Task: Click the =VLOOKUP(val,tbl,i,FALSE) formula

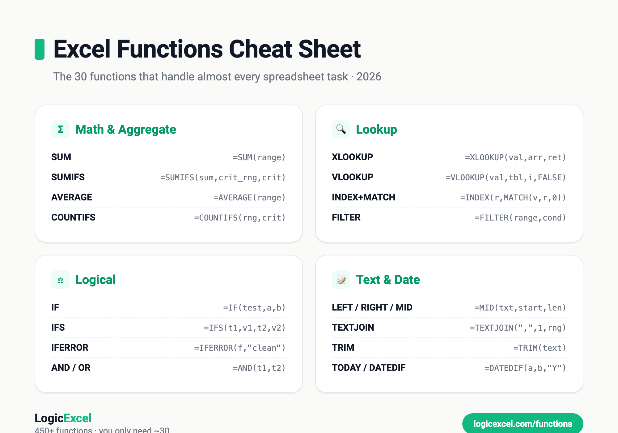Action: pos(506,178)
